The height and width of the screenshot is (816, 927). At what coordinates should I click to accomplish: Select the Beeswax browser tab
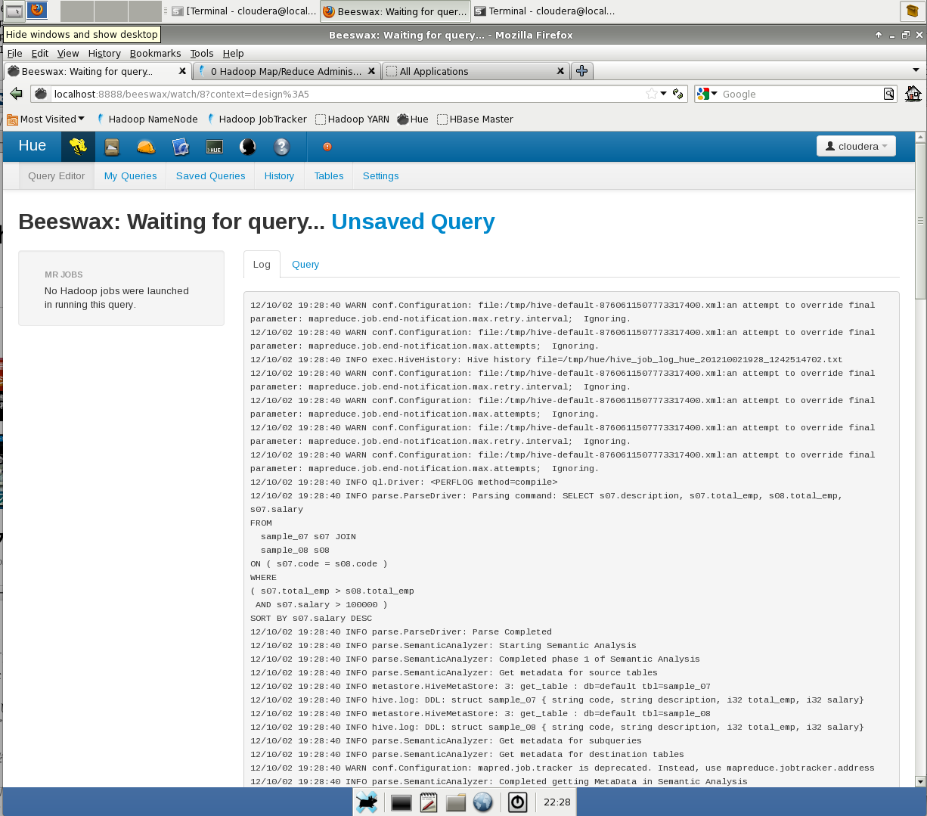pos(97,71)
